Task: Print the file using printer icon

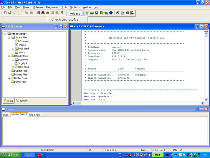Action: point(38,13)
